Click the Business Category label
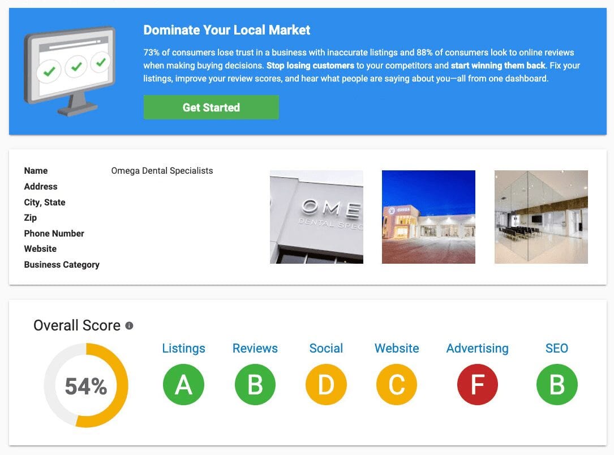 pyautogui.click(x=62, y=265)
